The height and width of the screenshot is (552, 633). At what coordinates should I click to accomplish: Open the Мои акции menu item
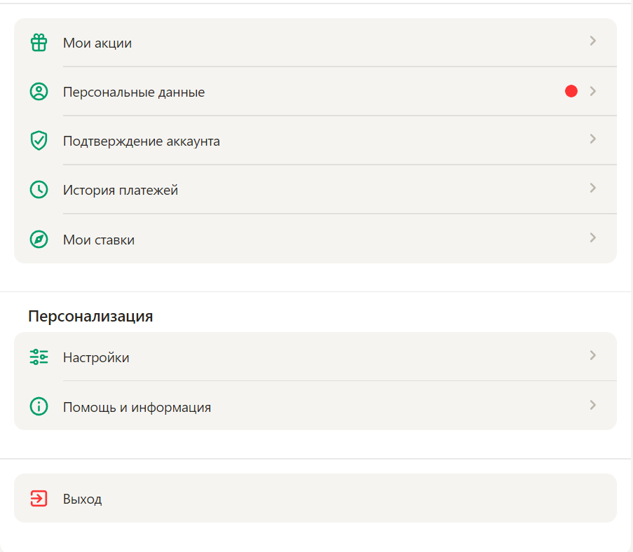point(315,42)
